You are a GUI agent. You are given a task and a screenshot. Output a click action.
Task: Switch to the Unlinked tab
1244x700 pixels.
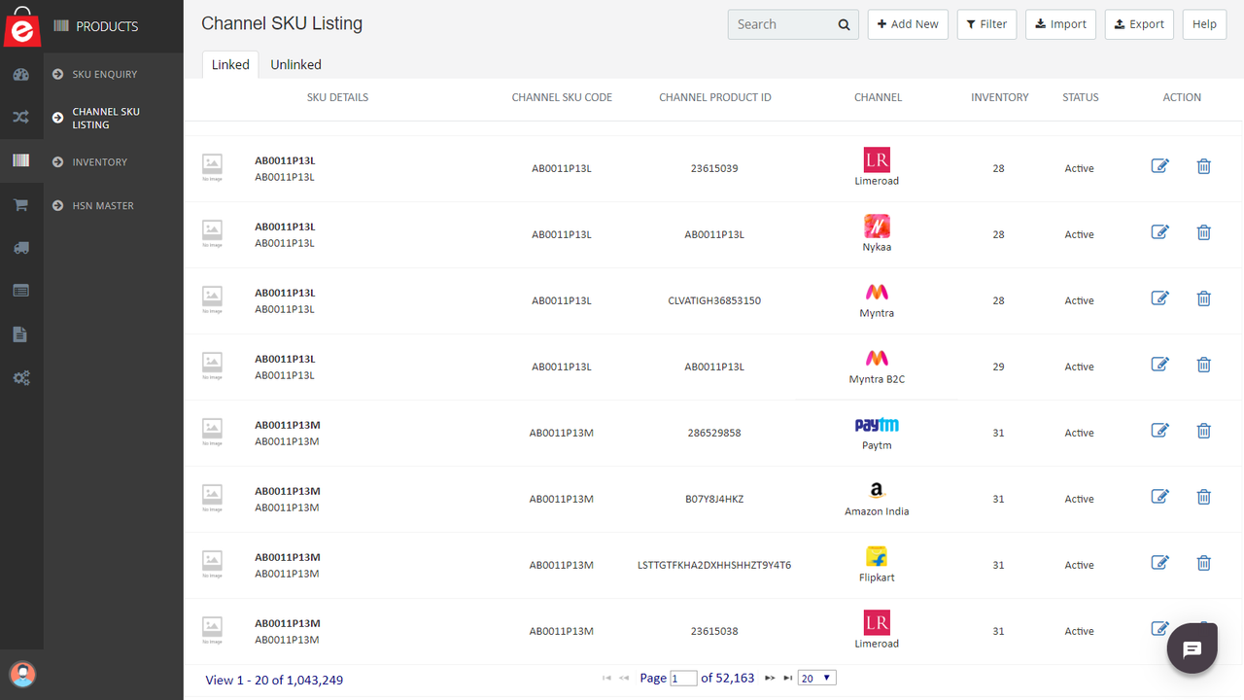[x=295, y=64]
